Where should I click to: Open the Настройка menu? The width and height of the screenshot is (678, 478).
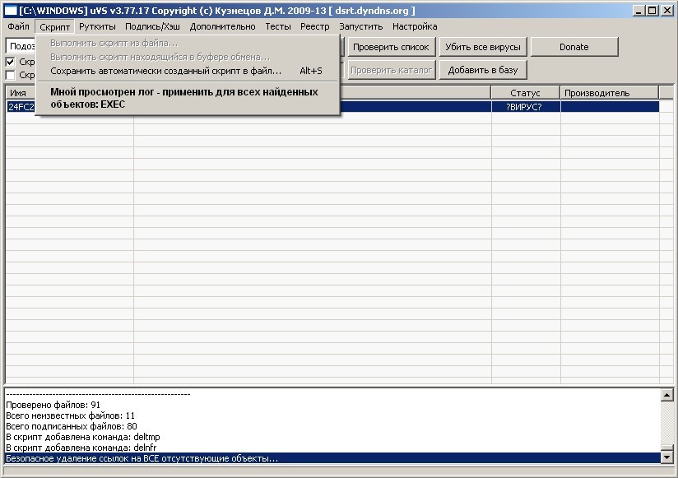click(415, 26)
